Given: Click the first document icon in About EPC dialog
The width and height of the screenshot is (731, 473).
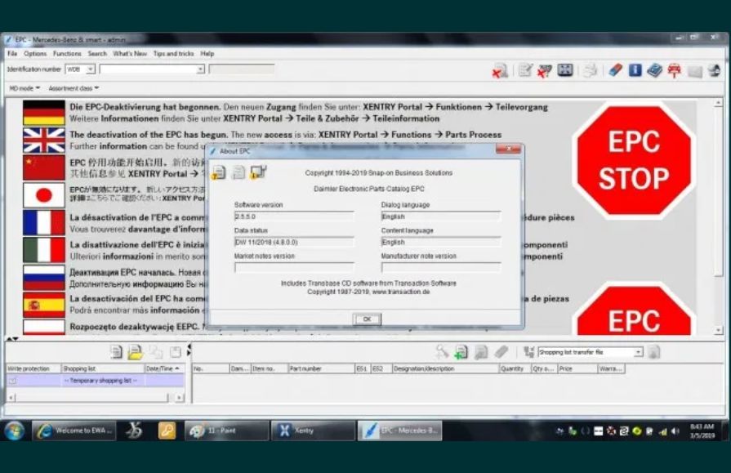Looking at the screenshot, I should (219, 172).
